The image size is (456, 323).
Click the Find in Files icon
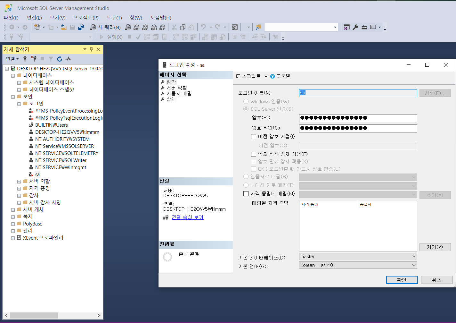tap(258, 27)
